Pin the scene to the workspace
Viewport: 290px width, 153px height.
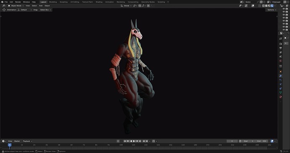pos(258,2)
